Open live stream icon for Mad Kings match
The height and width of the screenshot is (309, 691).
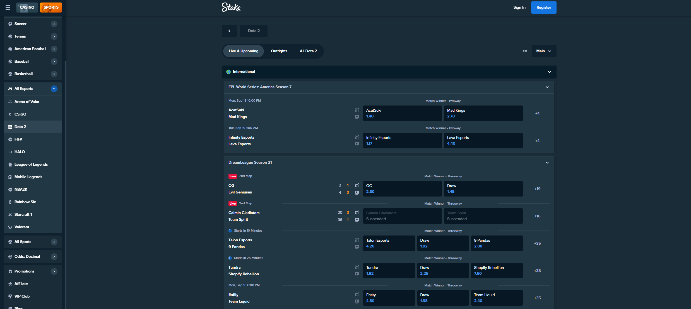[357, 117]
